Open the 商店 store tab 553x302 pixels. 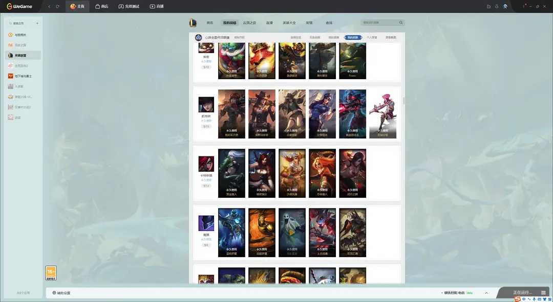coord(101,6)
